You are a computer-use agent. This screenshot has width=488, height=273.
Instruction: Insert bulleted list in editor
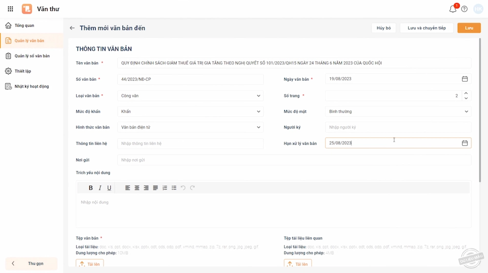coord(174,188)
